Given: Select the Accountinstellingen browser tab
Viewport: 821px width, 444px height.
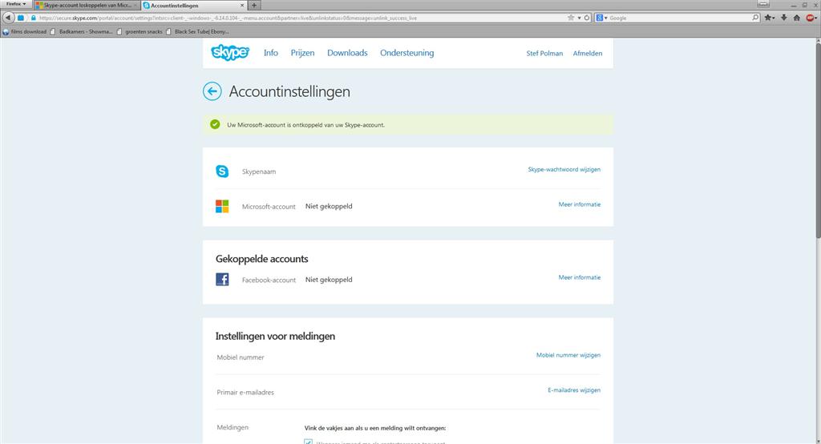Looking at the screenshot, I should (x=194, y=6).
